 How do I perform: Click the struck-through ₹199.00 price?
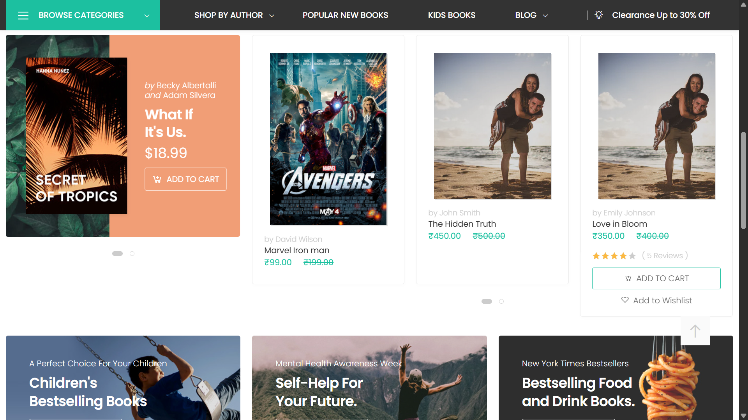click(x=318, y=262)
